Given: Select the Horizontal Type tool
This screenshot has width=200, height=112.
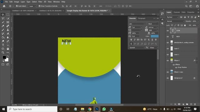Looking at the screenshot, I should pos(3,45).
